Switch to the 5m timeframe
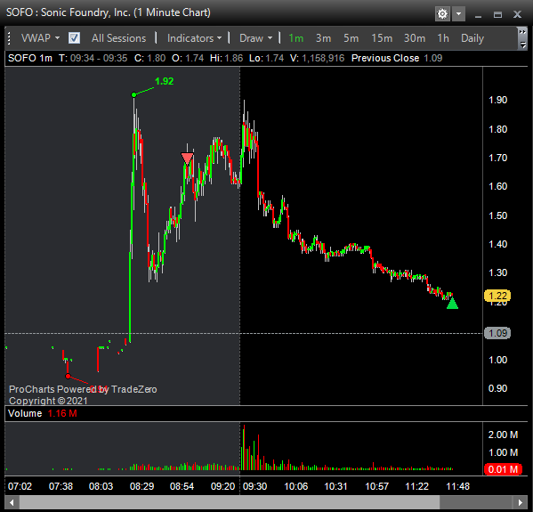 (x=351, y=38)
